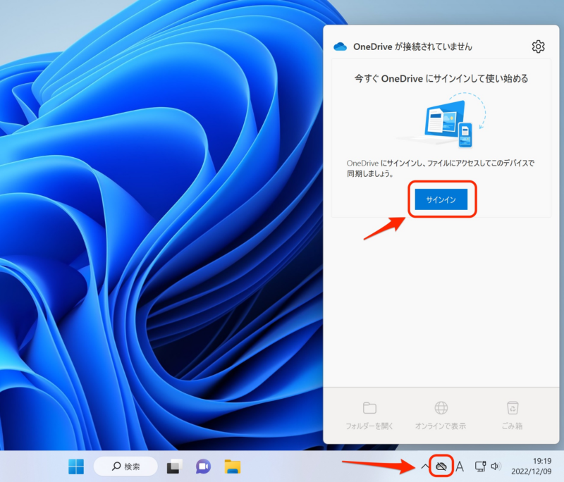
Task: Open Task View on the taskbar
Action: click(174, 466)
